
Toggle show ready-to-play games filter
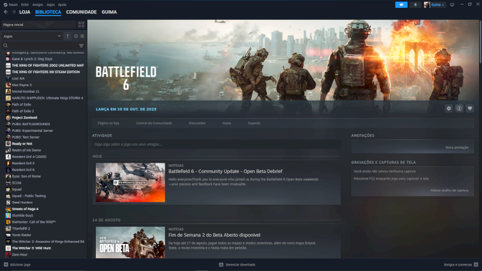[x=83, y=36]
